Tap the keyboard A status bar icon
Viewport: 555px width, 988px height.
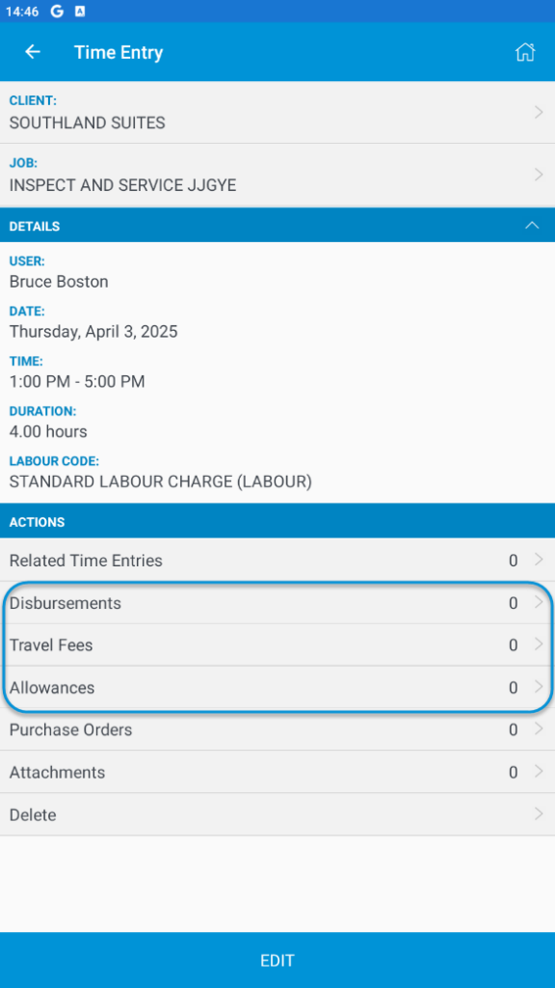[80, 12]
